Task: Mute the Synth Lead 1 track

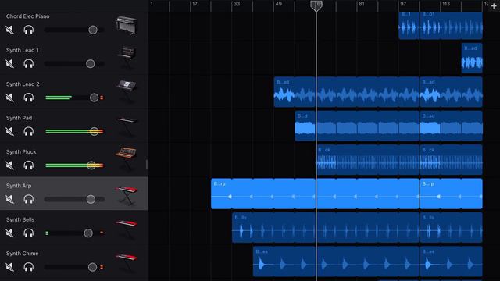Action: [10, 64]
